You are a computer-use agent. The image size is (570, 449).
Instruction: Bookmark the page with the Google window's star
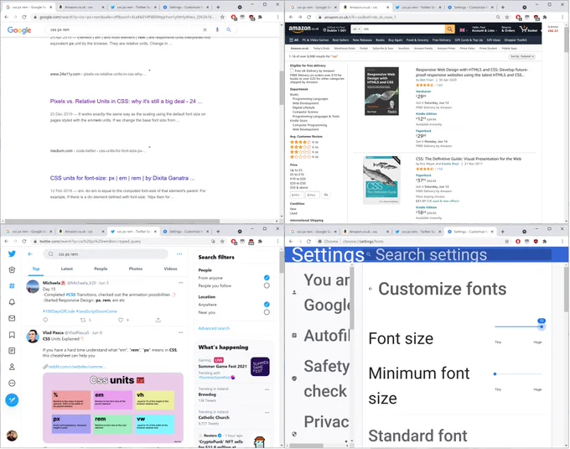click(x=222, y=17)
